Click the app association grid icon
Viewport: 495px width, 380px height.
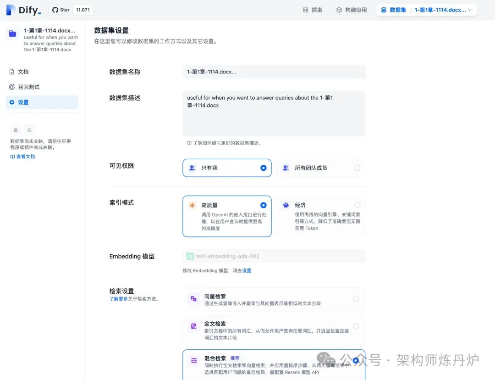(16, 130)
